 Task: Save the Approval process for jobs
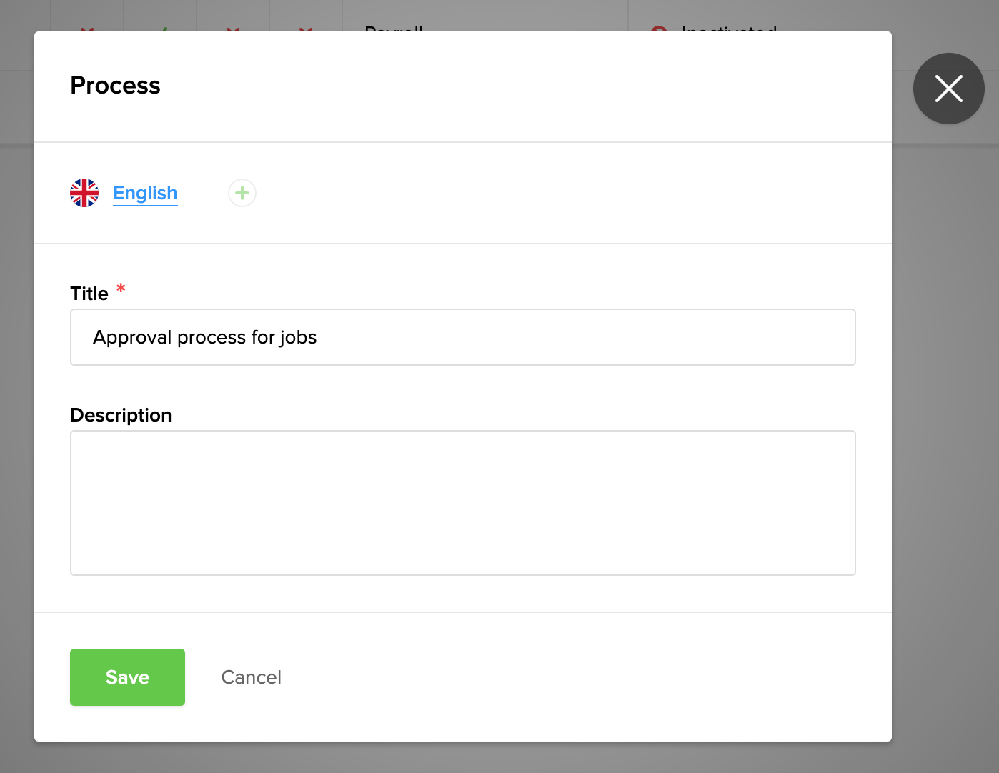click(127, 677)
